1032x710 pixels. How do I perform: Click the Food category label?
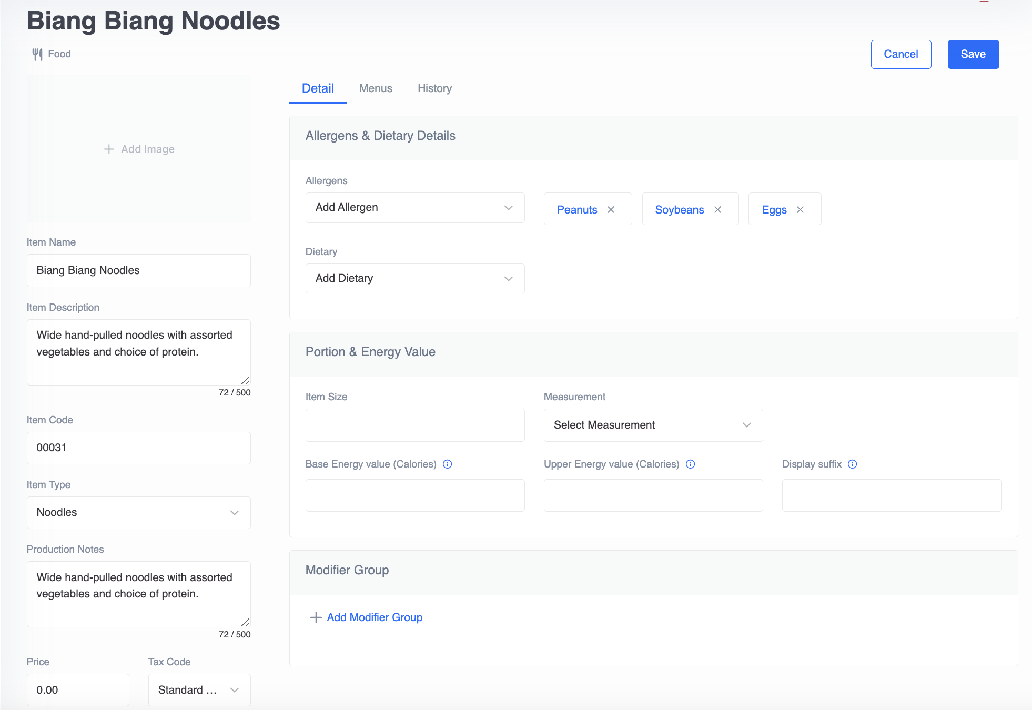pyautogui.click(x=59, y=54)
